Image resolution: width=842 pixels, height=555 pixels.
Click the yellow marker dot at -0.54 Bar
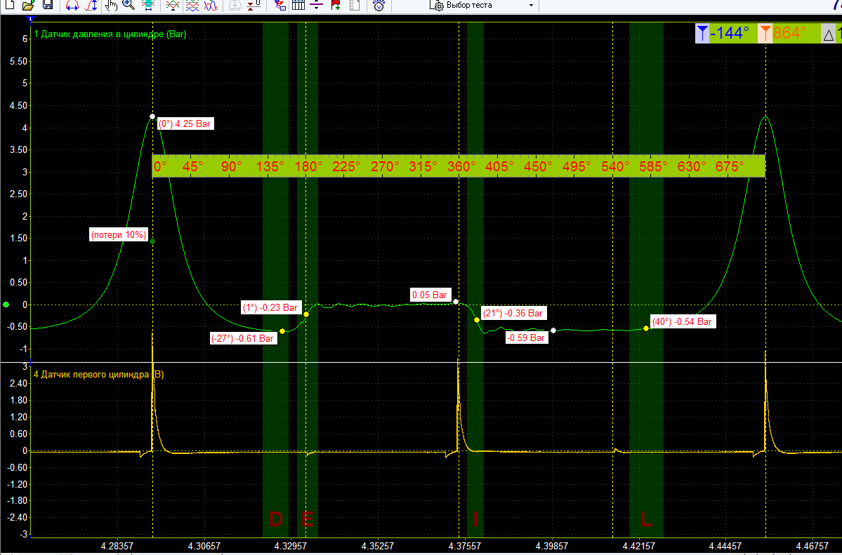pyautogui.click(x=646, y=328)
